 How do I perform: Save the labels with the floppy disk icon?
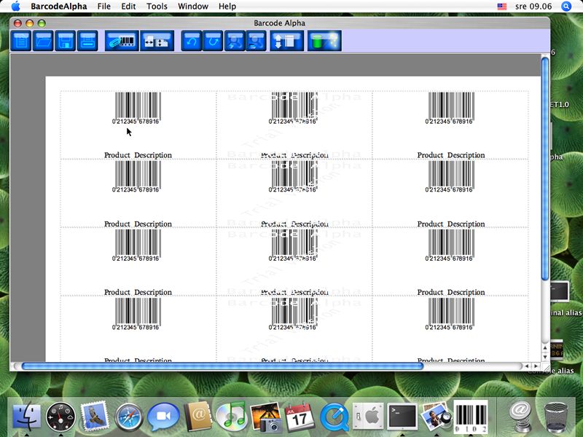(66, 41)
